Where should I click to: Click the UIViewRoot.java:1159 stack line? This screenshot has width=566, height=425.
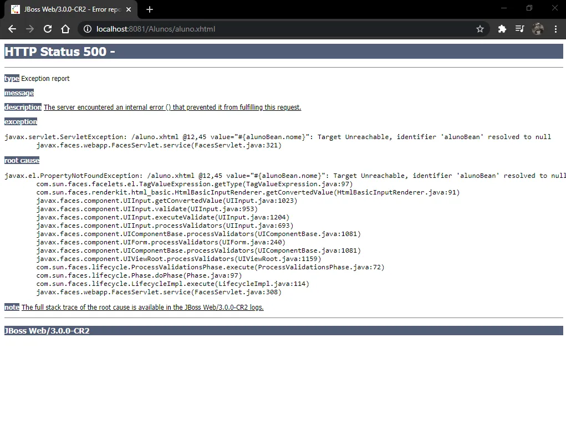tap(179, 259)
